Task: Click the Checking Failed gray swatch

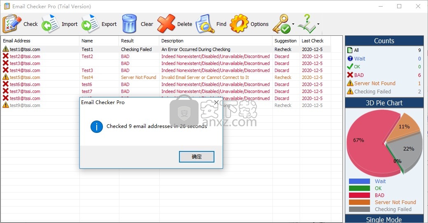Action: pos(359,209)
